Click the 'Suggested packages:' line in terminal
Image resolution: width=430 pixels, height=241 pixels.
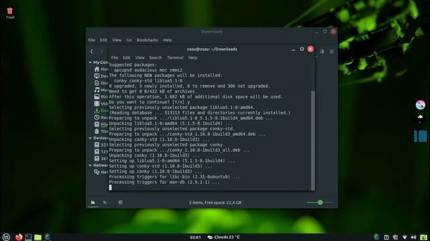click(133, 65)
